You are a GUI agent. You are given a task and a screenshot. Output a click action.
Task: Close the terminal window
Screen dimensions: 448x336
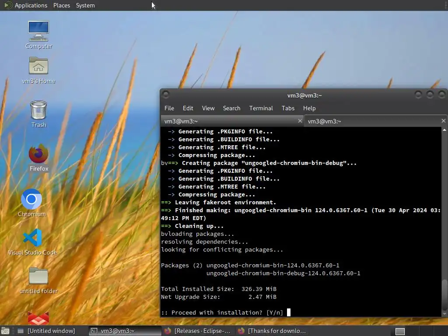pyautogui.click(x=442, y=94)
